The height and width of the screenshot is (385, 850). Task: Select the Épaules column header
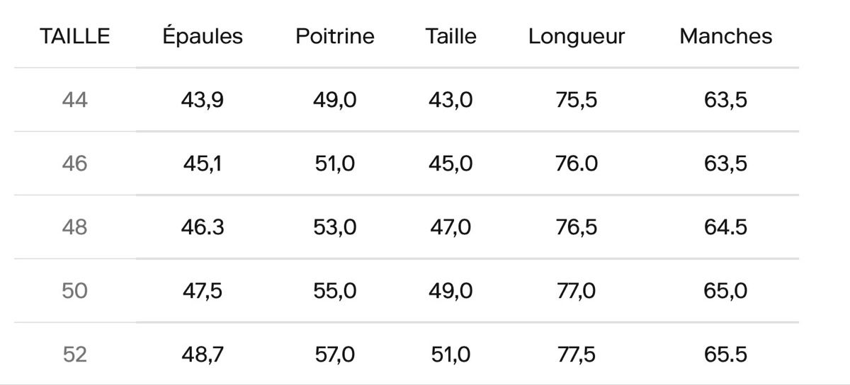click(x=203, y=36)
